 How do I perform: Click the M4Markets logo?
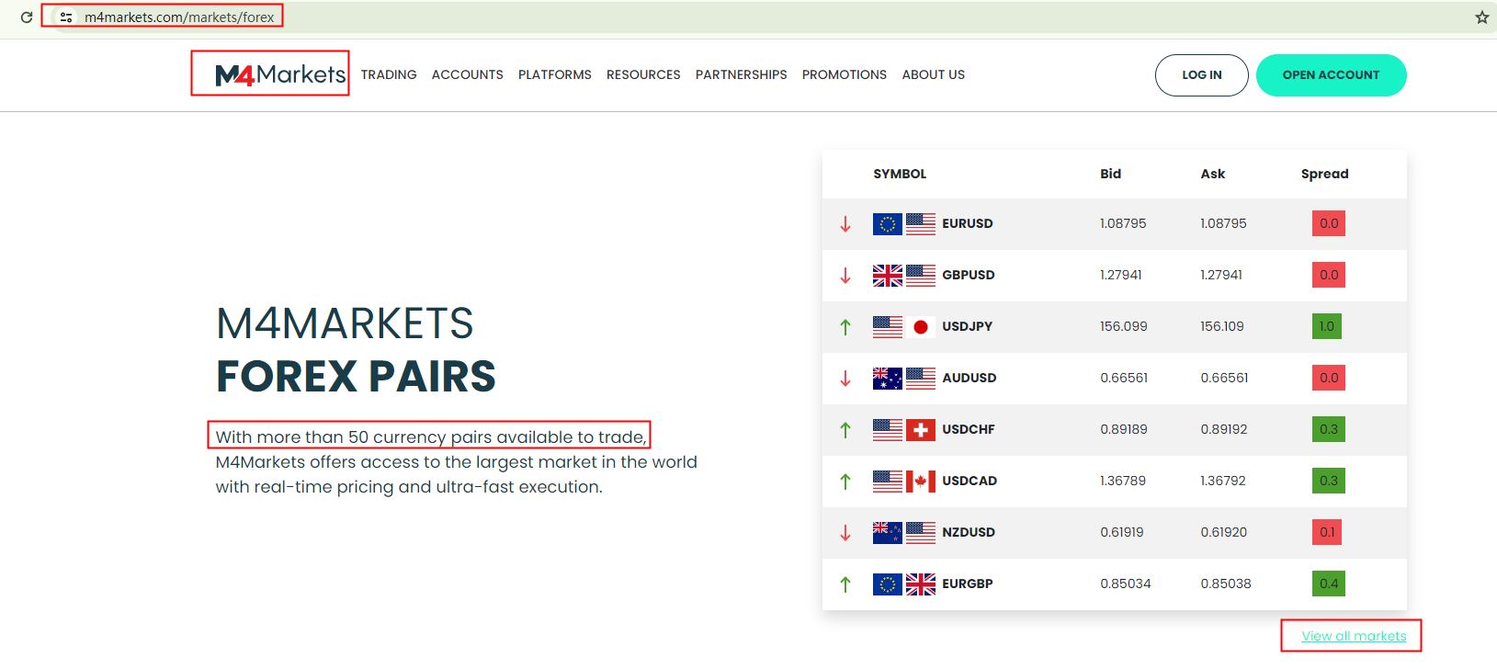pyautogui.click(x=280, y=74)
